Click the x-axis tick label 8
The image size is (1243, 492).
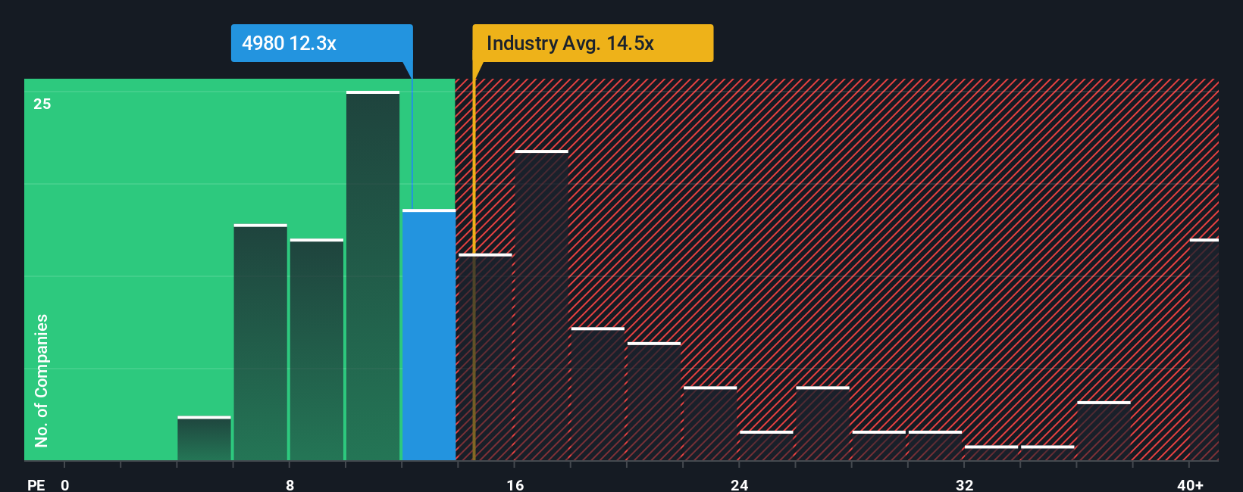point(290,484)
